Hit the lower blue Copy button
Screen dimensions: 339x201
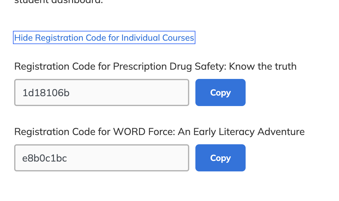coord(220,158)
